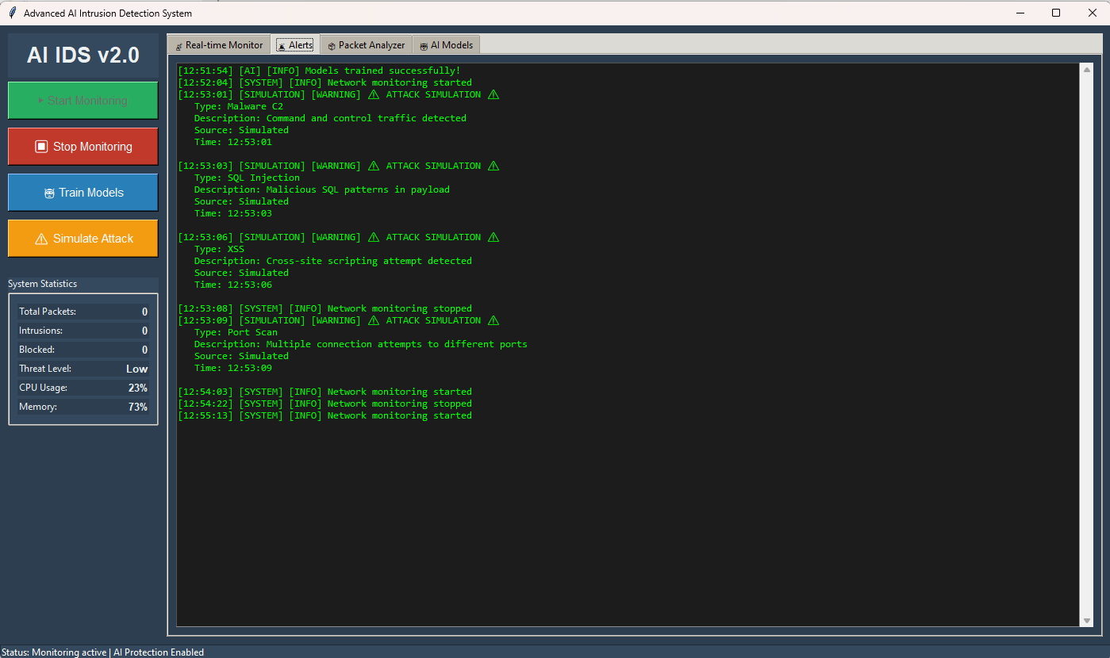Open the Packet Analyzer tab
1110x658 pixels.
tap(366, 45)
